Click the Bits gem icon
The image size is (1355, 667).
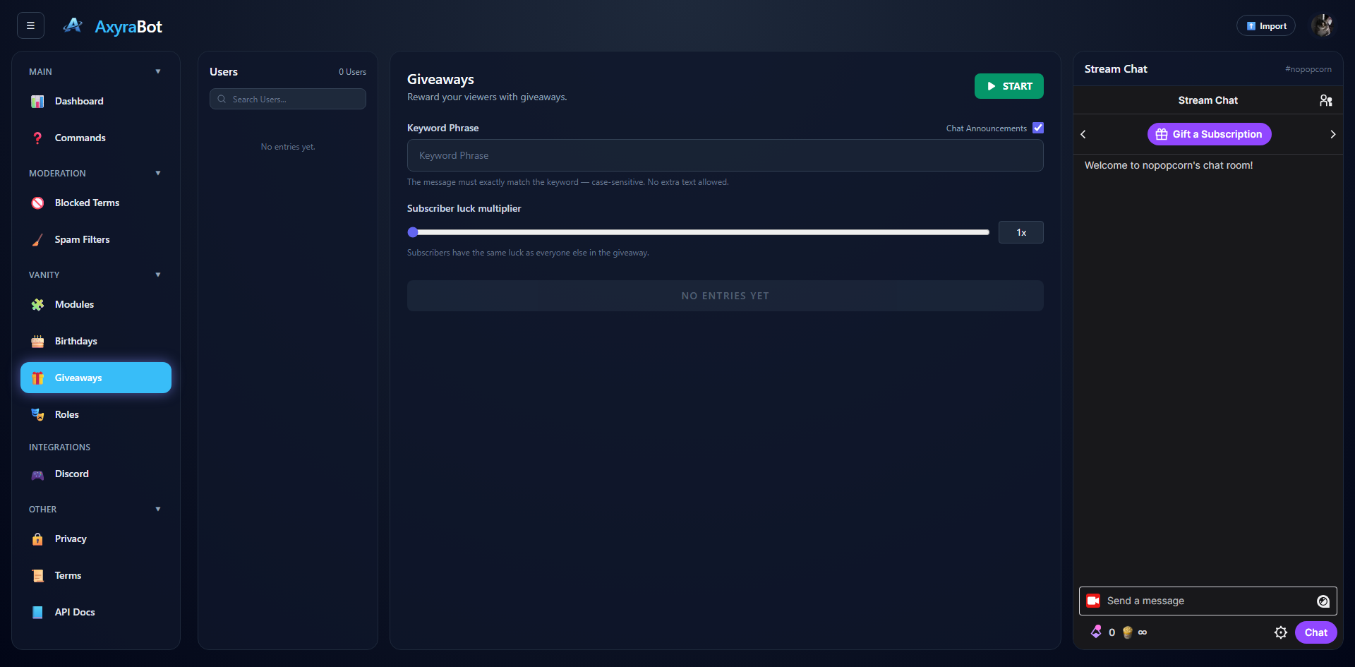(x=1096, y=632)
